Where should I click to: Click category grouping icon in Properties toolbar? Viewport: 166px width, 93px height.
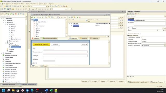(x=130, y=14)
